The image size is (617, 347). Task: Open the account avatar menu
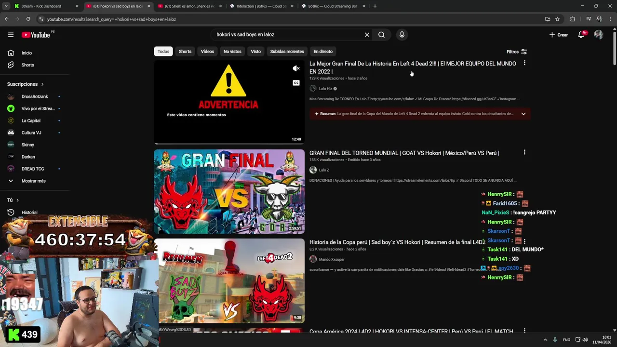click(598, 35)
